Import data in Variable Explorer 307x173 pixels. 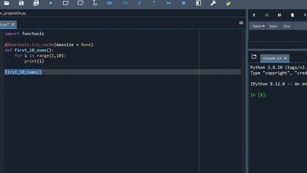(x=254, y=15)
